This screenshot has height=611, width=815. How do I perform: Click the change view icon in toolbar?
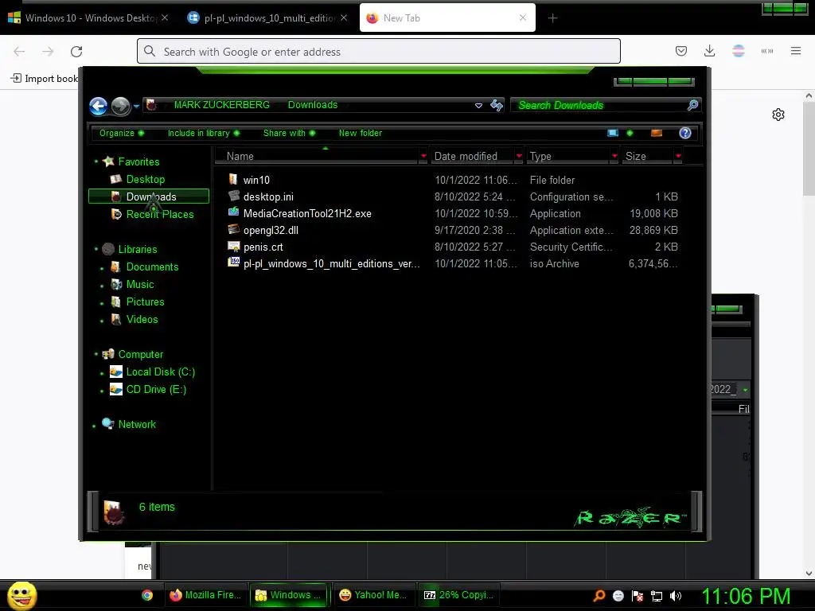[x=613, y=133]
